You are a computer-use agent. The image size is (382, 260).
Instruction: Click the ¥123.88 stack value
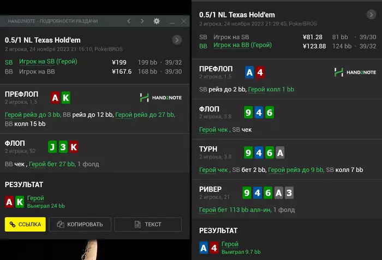(x=314, y=46)
